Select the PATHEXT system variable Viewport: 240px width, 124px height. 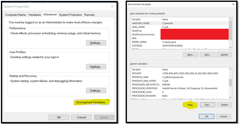[x=137, y=73]
